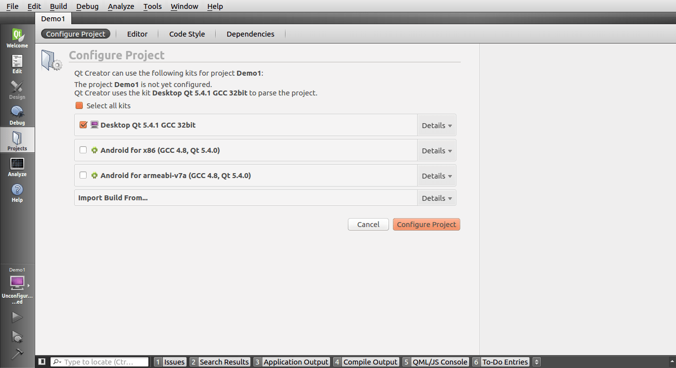Image resolution: width=676 pixels, height=368 pixels.
Task: Expand Details for Desktop Qt 5.4.1 kit
Action: click(436, 126)
